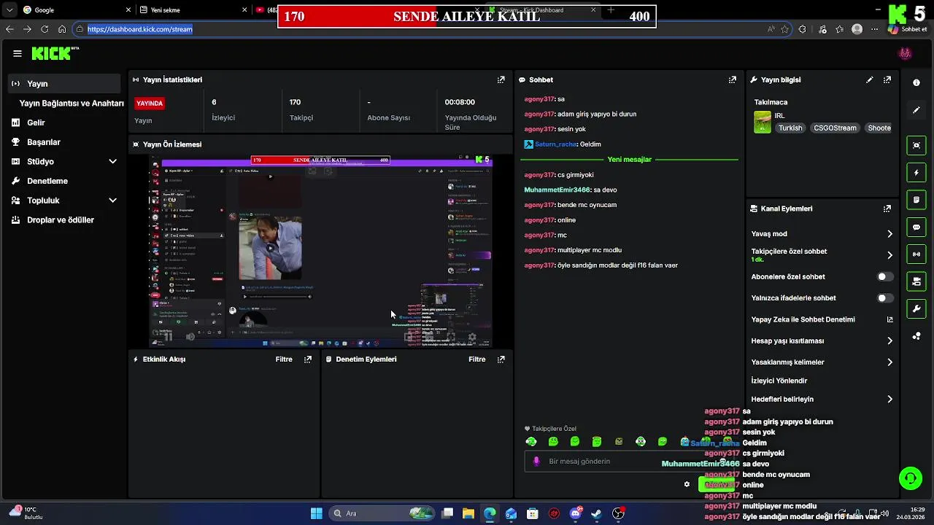Screen dimensions: 934x525
Task: Click the pencil edit icon in right rail
Action: coord(916,110)
